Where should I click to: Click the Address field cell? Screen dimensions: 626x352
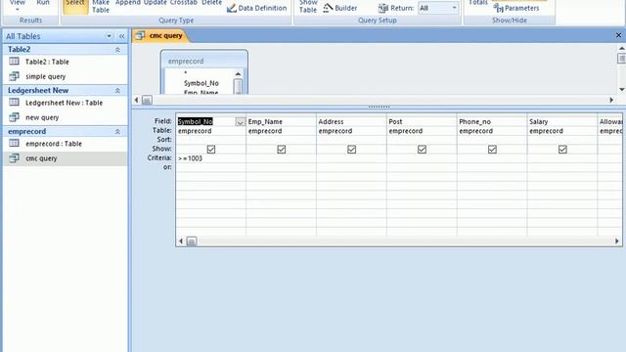(x=351, y=121)
